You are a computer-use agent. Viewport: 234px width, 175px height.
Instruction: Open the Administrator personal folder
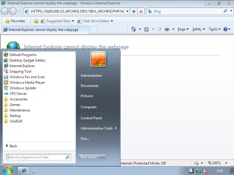pos(92,76)
